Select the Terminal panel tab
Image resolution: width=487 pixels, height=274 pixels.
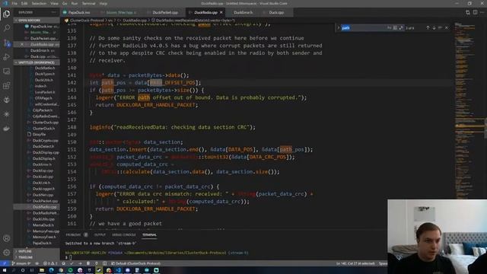coord(149,235)
